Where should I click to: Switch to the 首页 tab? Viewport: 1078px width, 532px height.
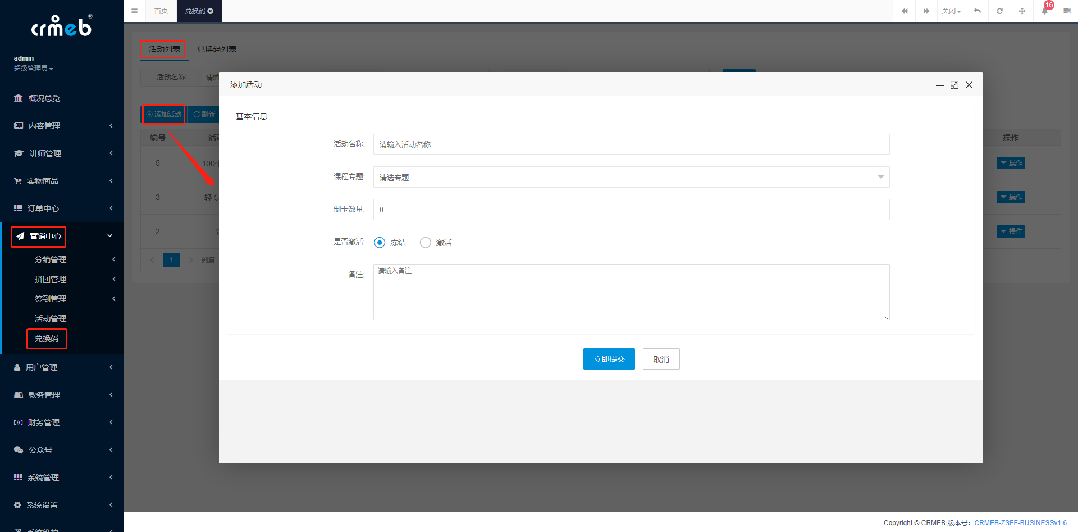coord(161,11)
